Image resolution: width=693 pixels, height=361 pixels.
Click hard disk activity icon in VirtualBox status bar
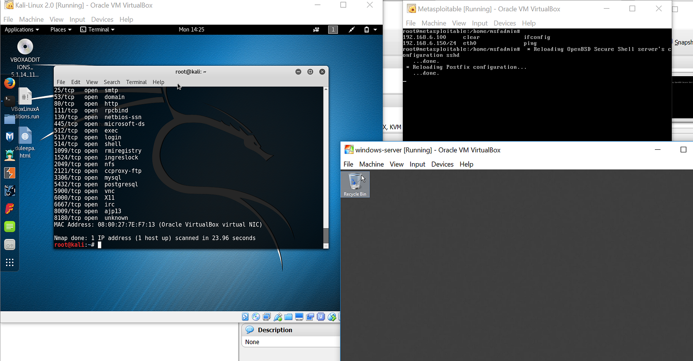(245, 317)
